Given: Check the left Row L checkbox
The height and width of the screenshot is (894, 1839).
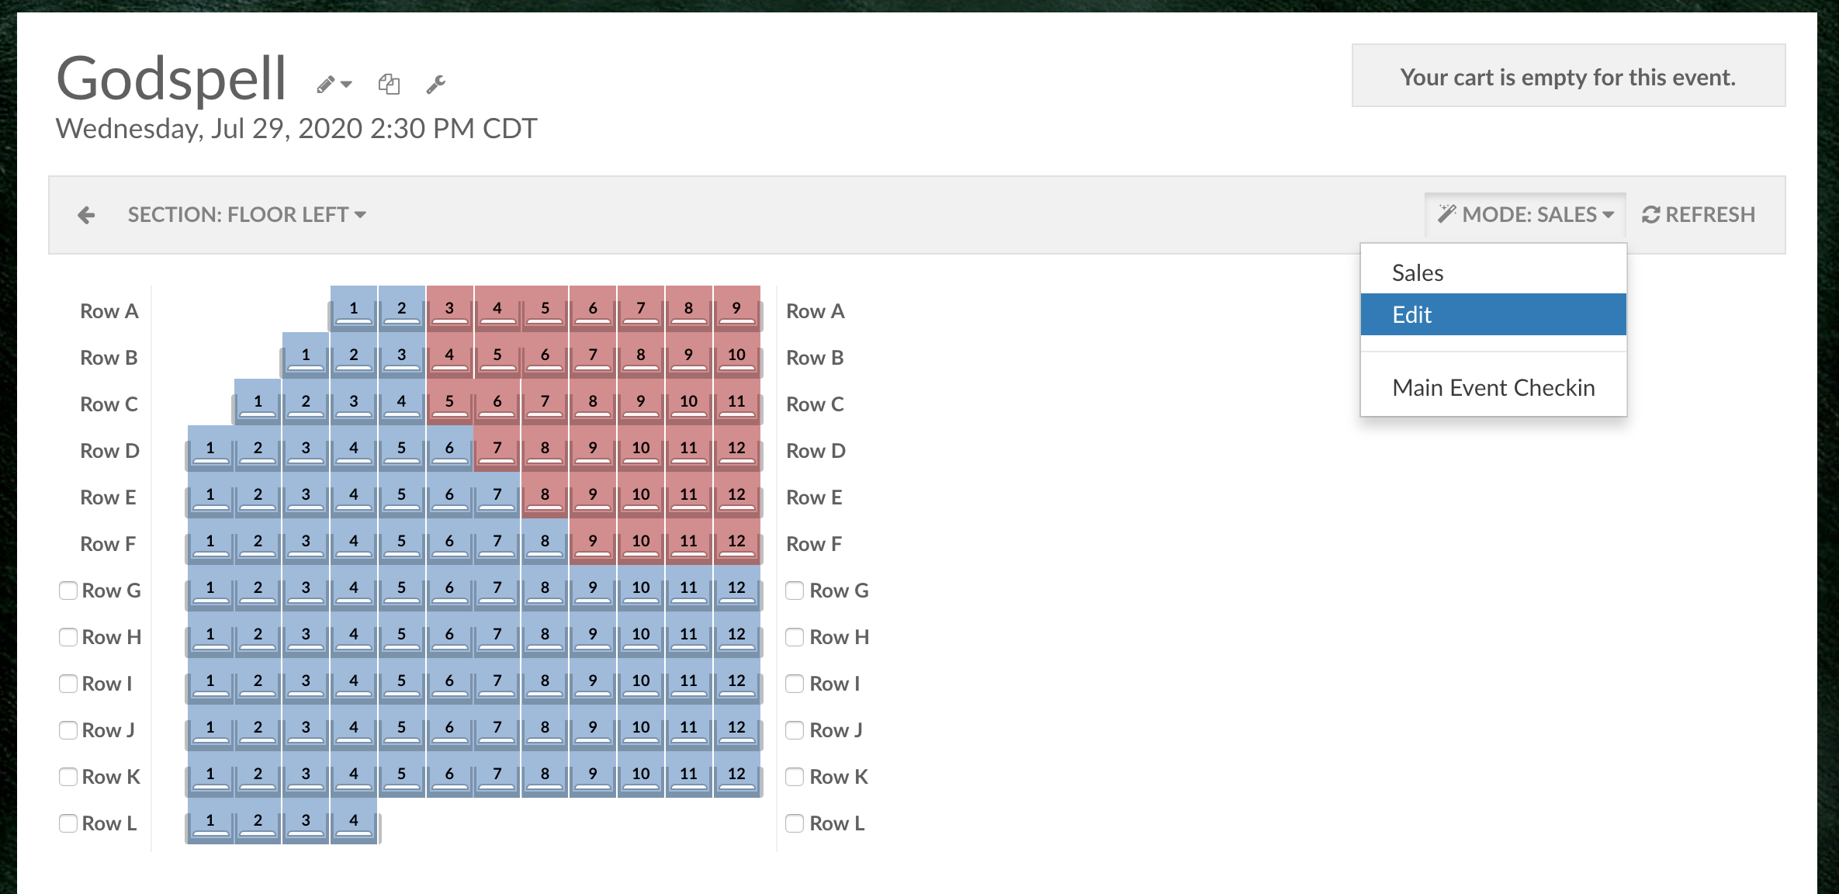Looking at the screenshot, I should [x=68, y=823].
